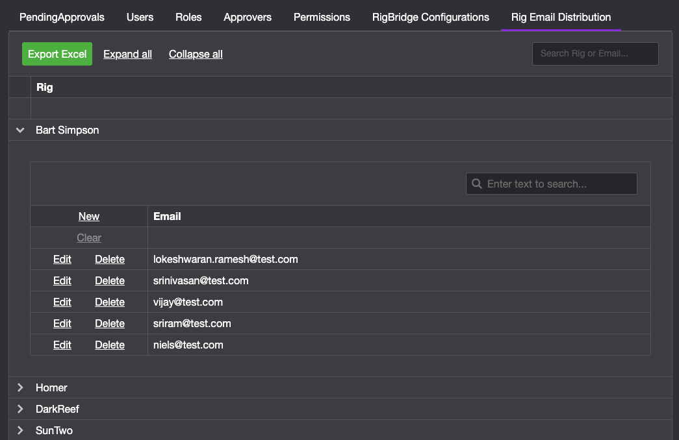This screenshot has height=440, width=679.
Task: Add a New email entry
Action: pos(89,216)
